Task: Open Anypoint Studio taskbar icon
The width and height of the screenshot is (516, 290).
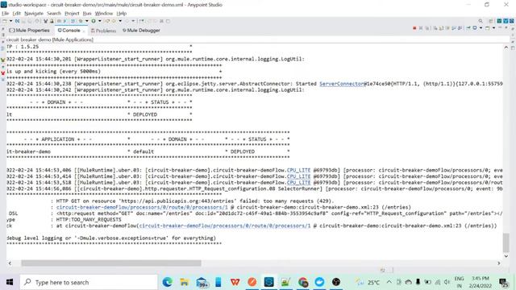Action: pos(268,282)
